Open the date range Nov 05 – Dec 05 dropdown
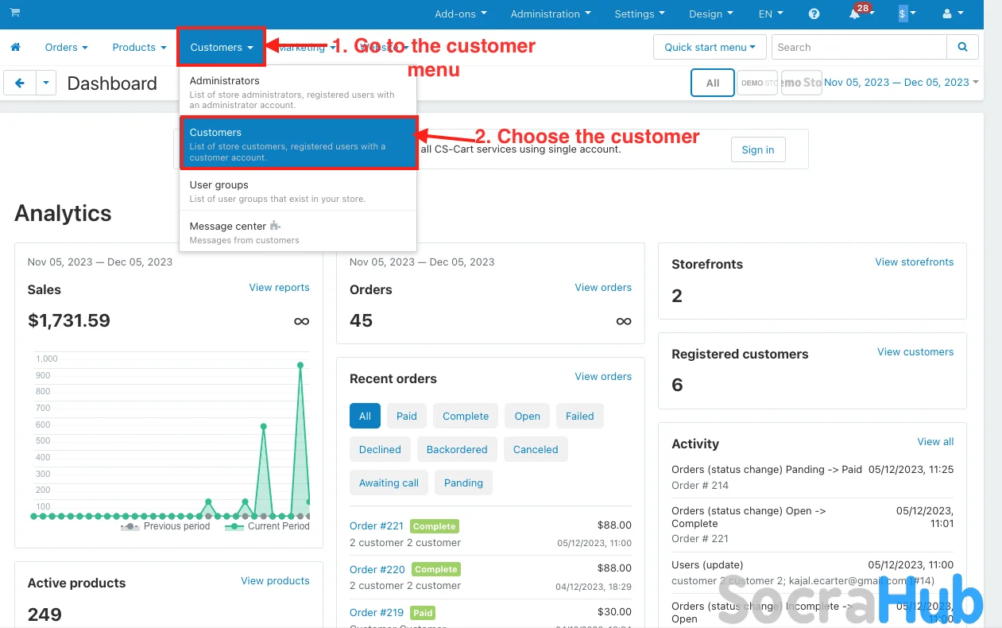 click(900, 83)
